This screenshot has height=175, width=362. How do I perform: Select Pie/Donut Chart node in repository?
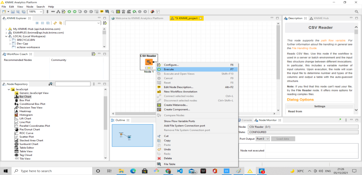click(30, 129)
